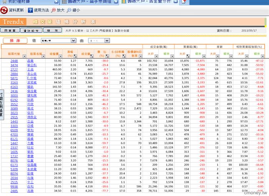Click the 縮小 zoom-out magnifier icon
Screen dimensions: 269x196
[x=69, y=10]
